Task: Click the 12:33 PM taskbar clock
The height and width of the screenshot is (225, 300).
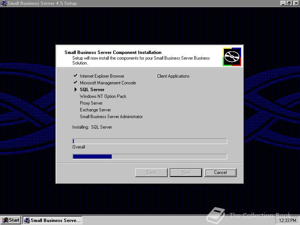Action: tap(288, 220)
